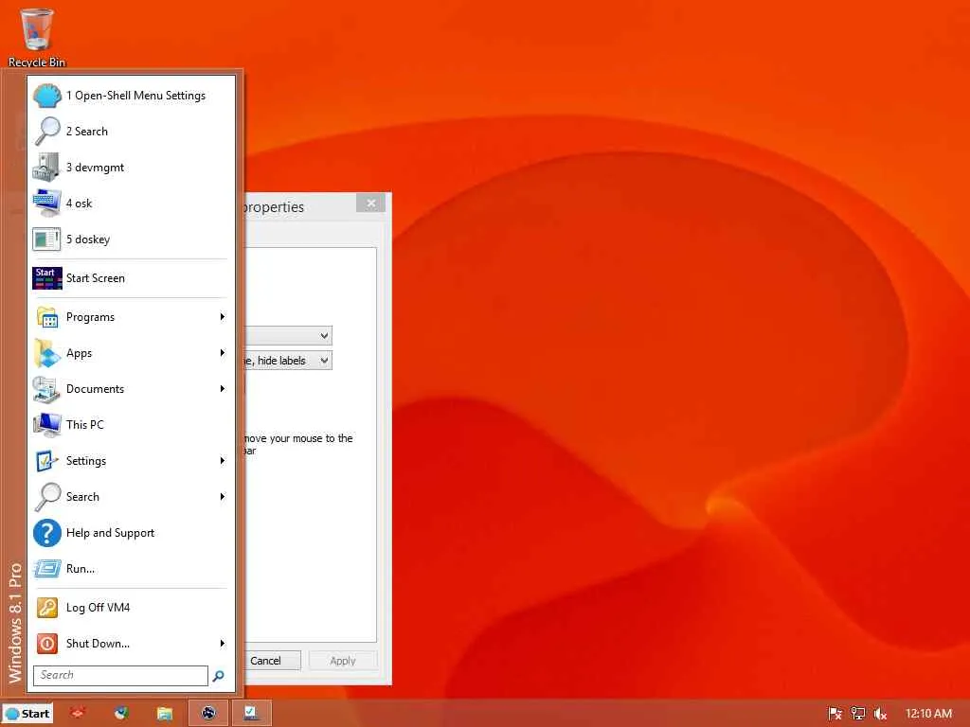Open File Explorer from the taskbar
The height and width of the screenshot is (727, 970).
(x=165, y=713)
